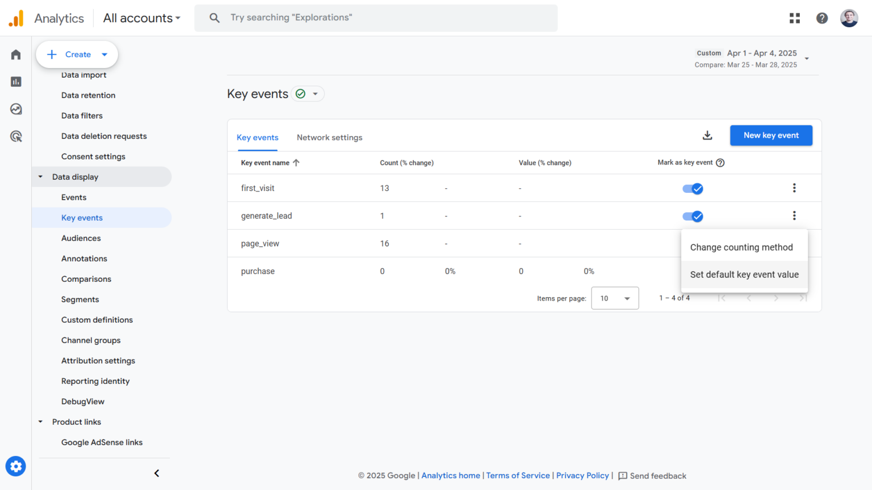Open the Terms of Service link

click(x=518, y=475)
